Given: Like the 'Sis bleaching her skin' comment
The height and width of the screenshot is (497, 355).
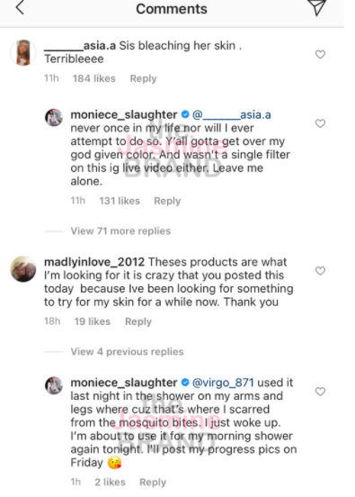Looking at the screenshot, I should point(320,55).
